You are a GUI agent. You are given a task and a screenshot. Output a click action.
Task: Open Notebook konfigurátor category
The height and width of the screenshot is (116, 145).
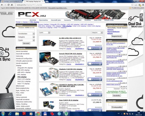click(x=24, y=59)
